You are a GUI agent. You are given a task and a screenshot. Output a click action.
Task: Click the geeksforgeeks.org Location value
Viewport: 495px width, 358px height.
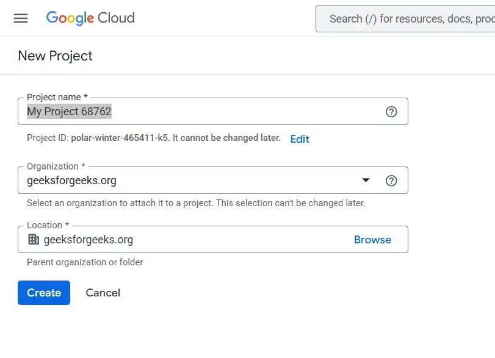coord(89,240)
